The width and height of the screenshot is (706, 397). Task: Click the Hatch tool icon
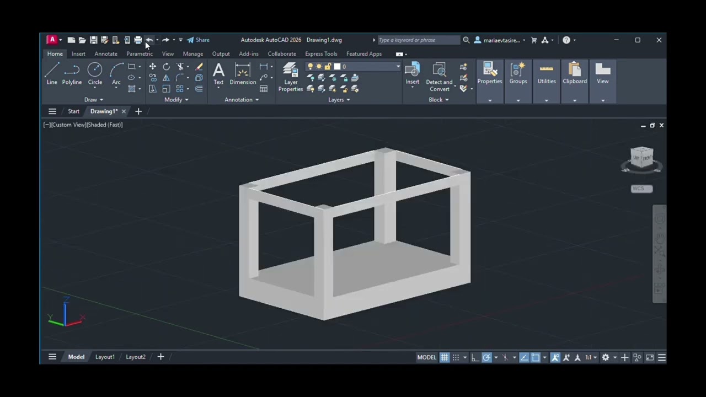131,89
